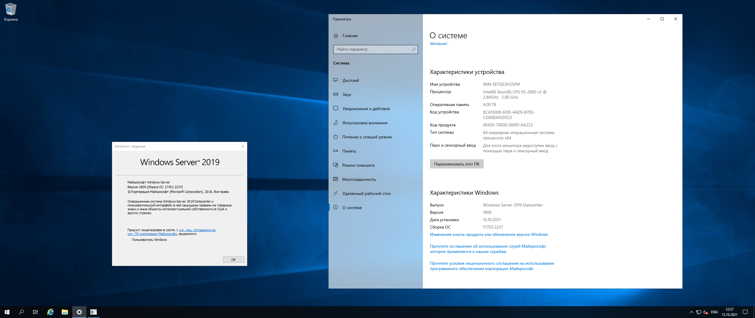
Task: Go to Фокусировка внимания settings
Action: pos(376,123)
